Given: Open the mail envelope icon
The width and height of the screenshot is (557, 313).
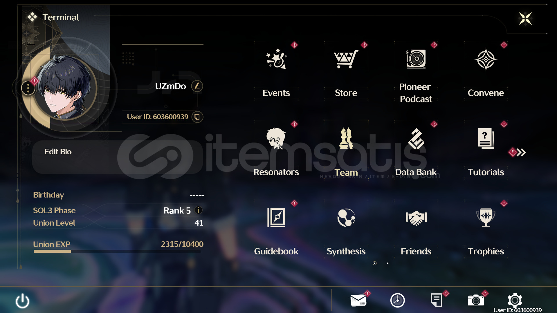Looking at the screenshot, I should click(358, 300).
